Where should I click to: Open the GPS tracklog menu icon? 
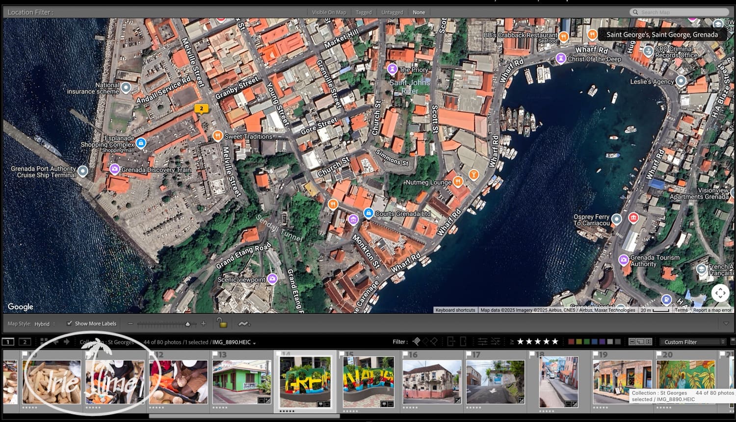[x=244, y=323]
